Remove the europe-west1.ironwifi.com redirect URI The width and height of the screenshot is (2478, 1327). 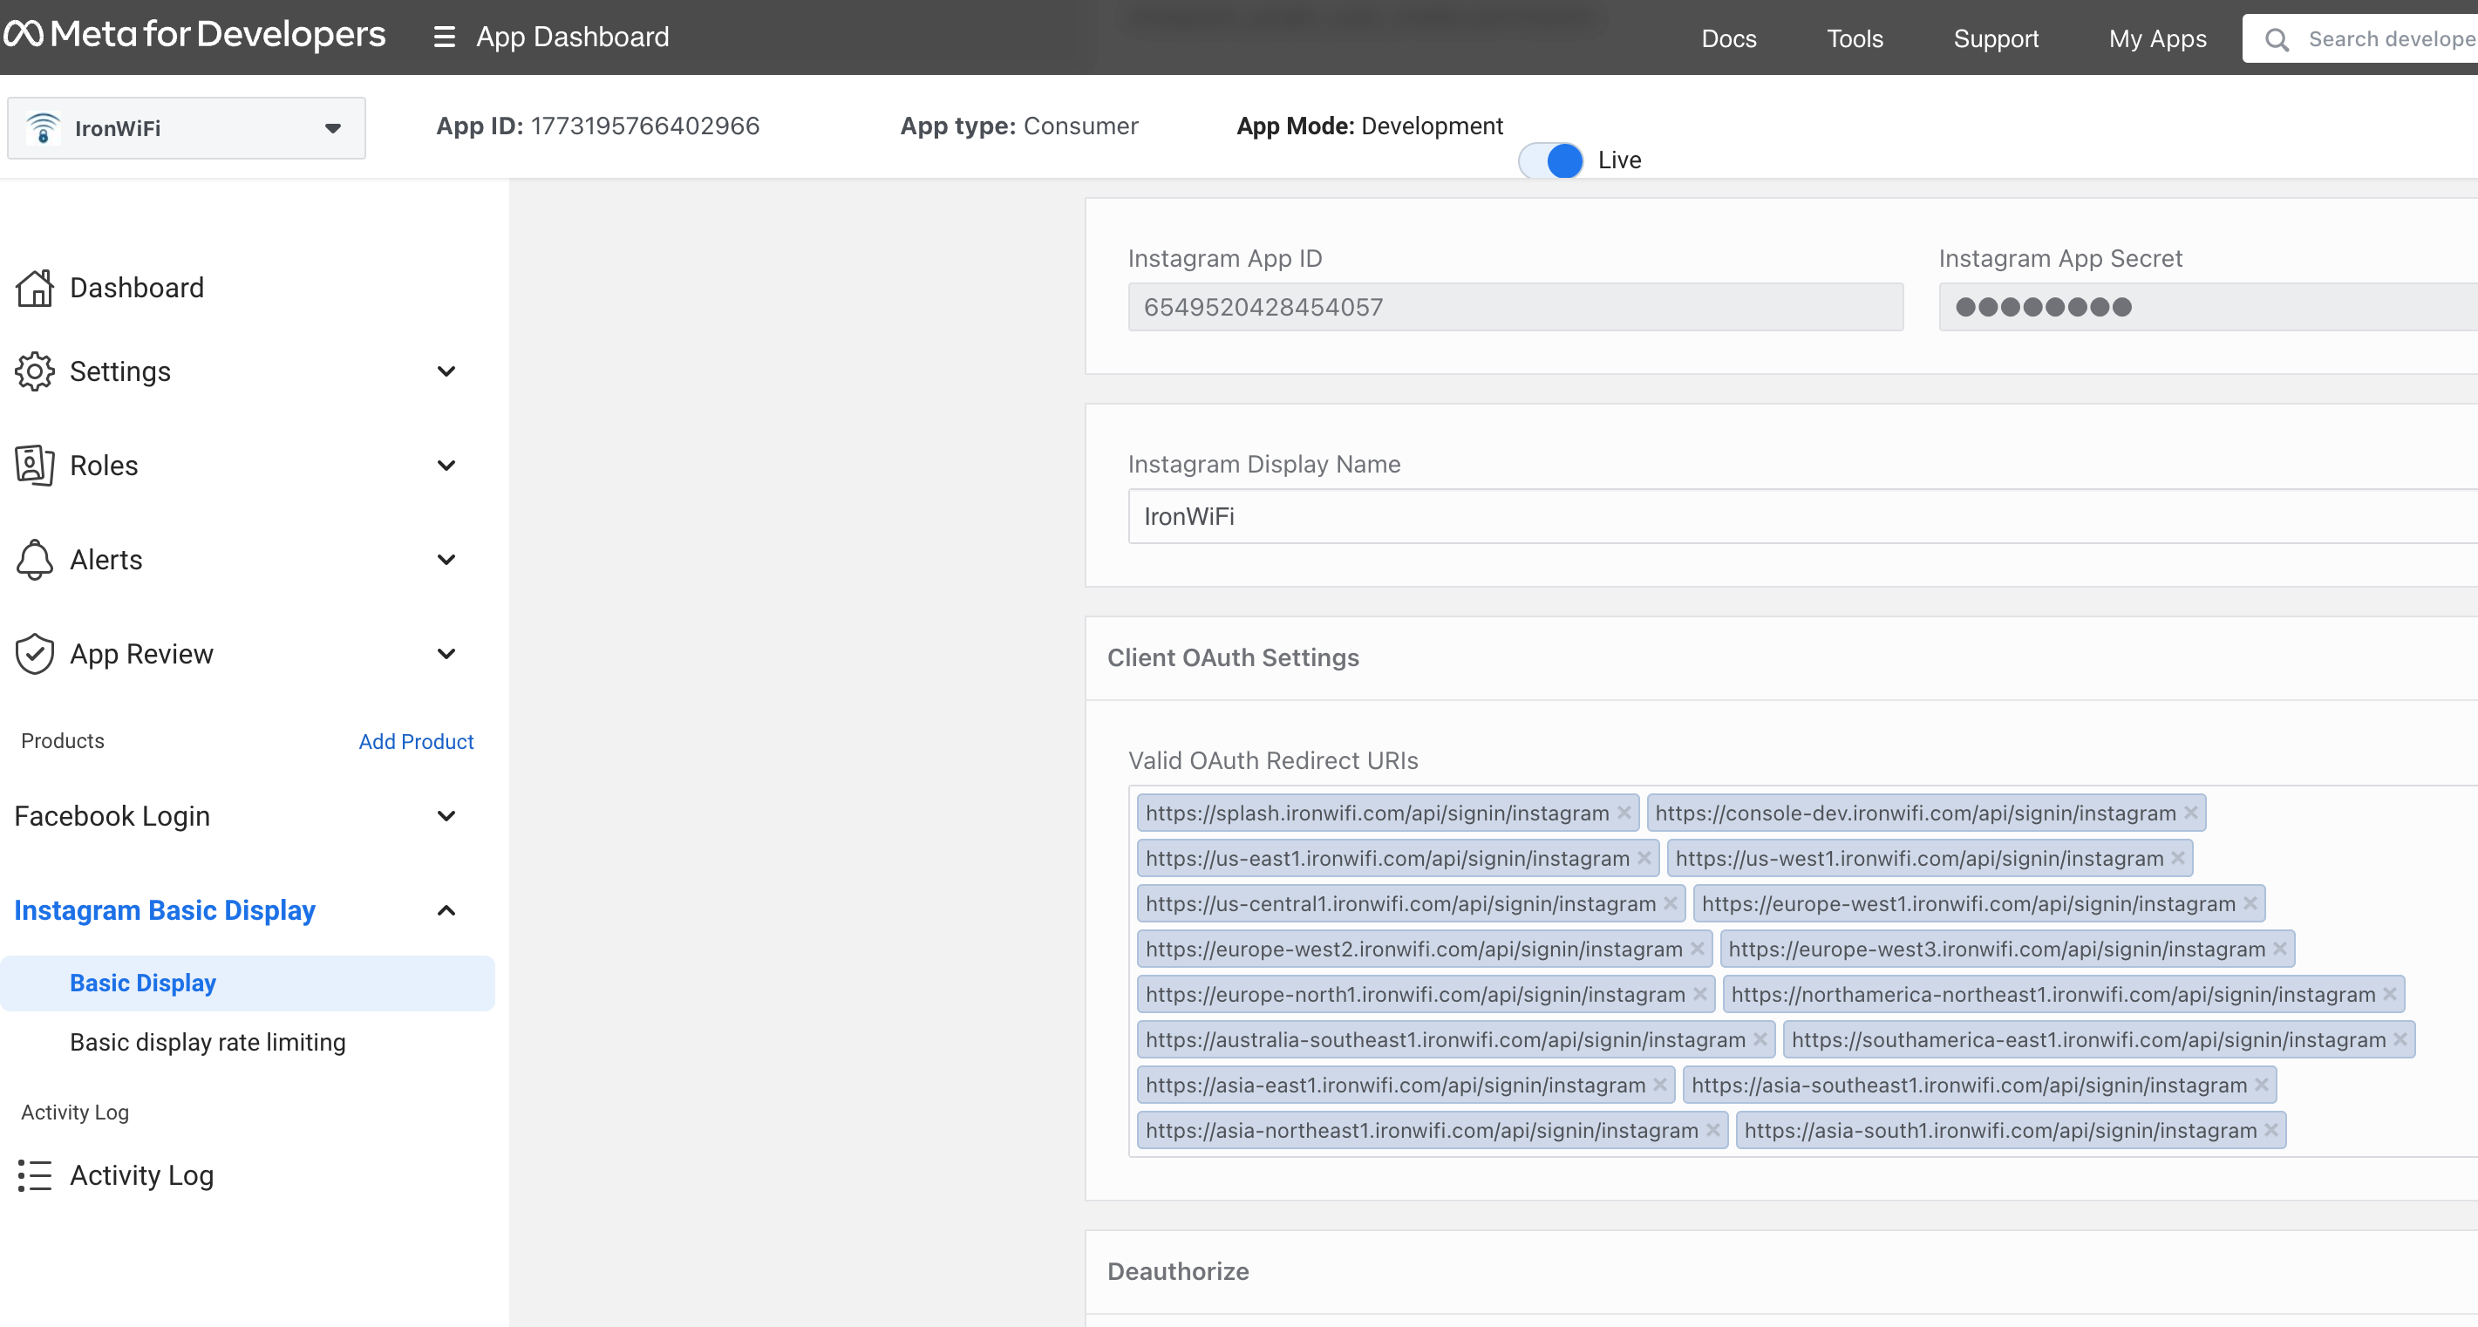(2250, 903)
